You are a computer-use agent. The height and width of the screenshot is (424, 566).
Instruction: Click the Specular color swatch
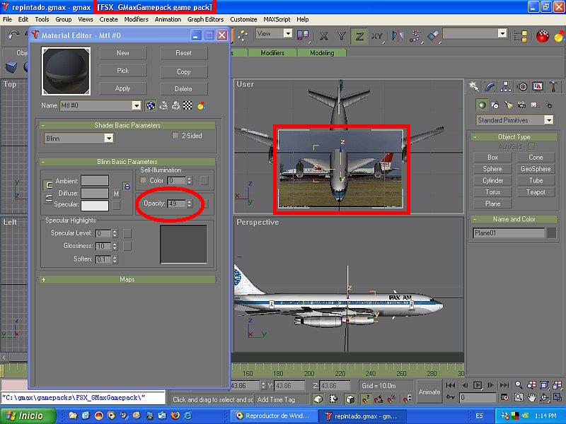click(x=95, y=206)
